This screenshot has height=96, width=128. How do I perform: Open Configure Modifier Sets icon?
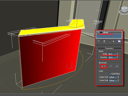point(119,41)
